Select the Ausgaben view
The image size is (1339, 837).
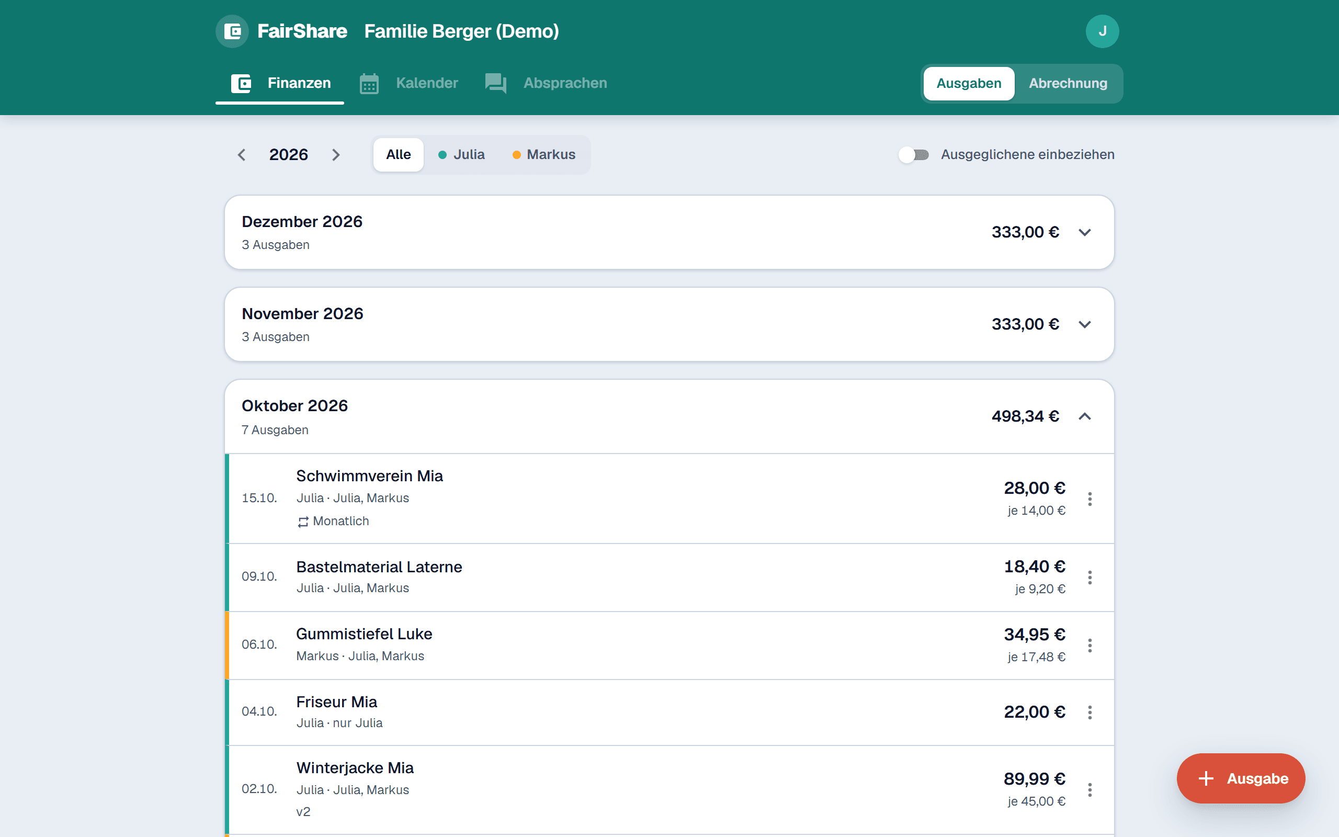(x=968, y=84)
